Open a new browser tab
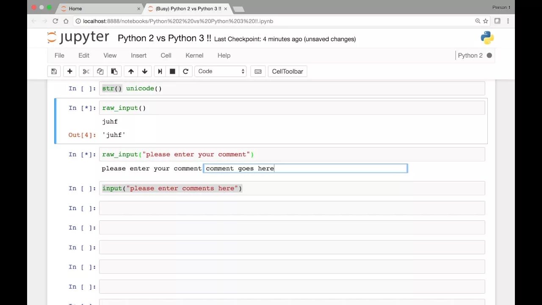 (238, 9)
